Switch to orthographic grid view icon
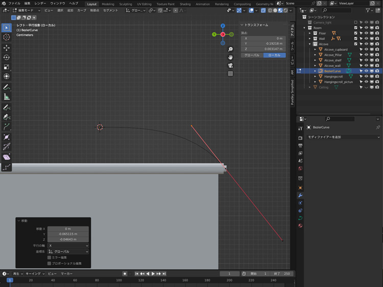 point(230,74)
